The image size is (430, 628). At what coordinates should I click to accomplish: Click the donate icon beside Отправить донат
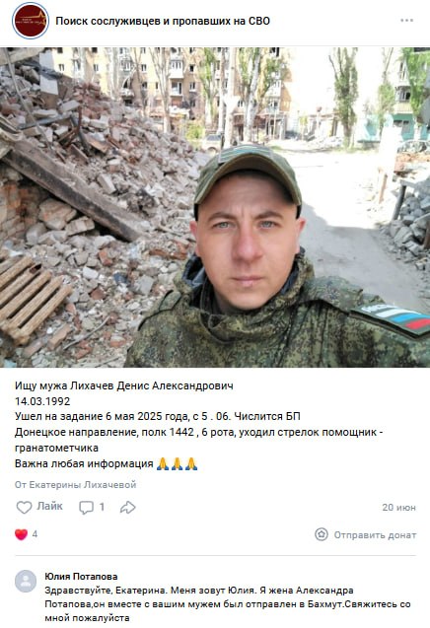pyautogui.click(x=322, y=534)
